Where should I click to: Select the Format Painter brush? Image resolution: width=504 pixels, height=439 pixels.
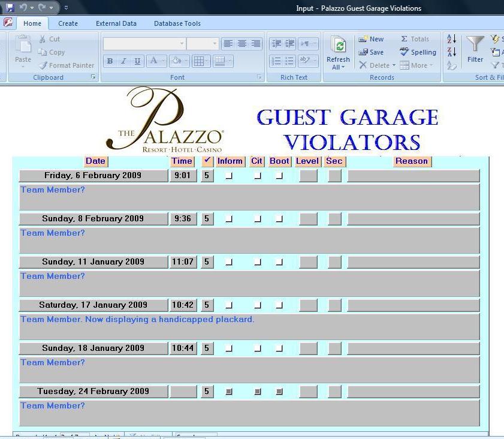coord(43,65)
